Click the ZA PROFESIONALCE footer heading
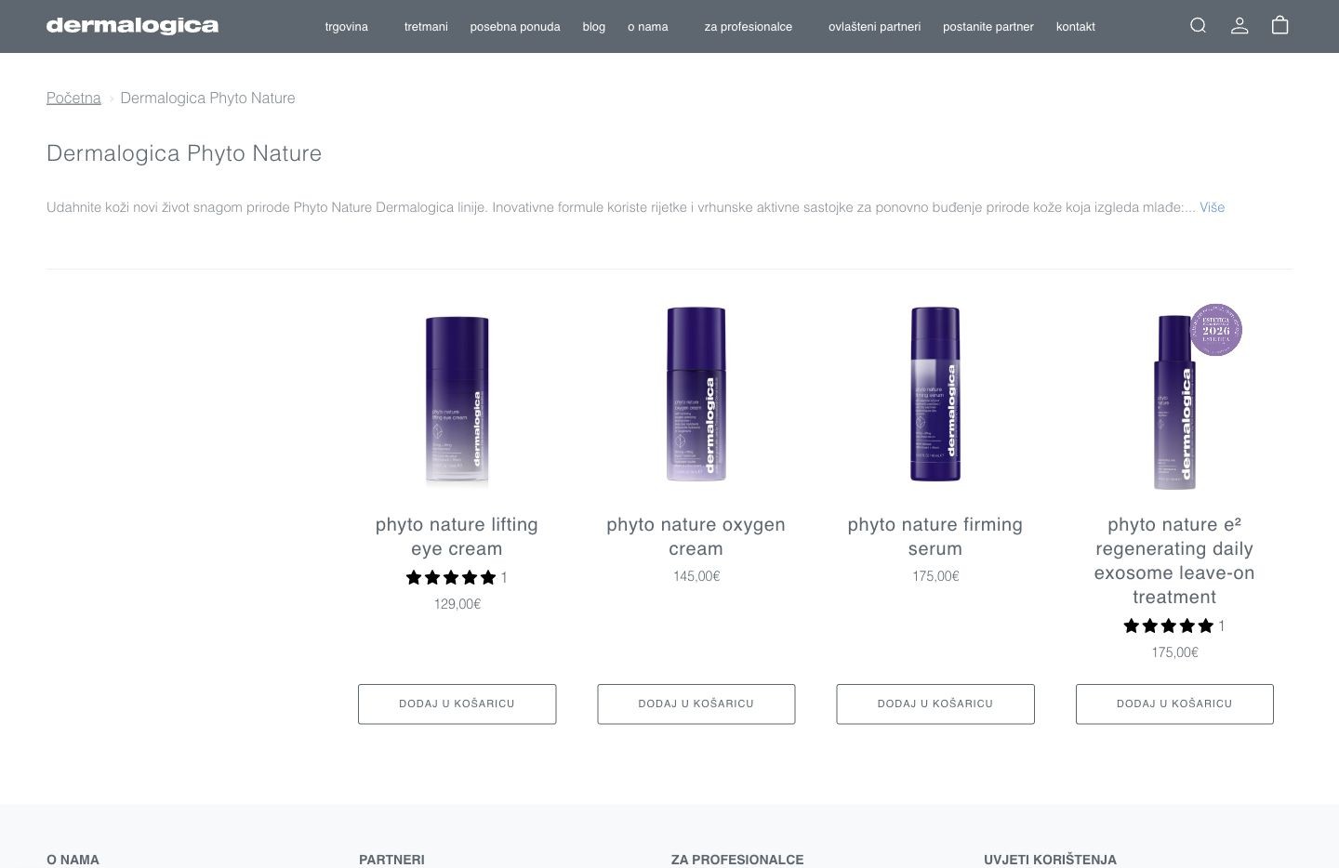The height and width of the screenshot is (868, 1339). (x=737, y=860)
